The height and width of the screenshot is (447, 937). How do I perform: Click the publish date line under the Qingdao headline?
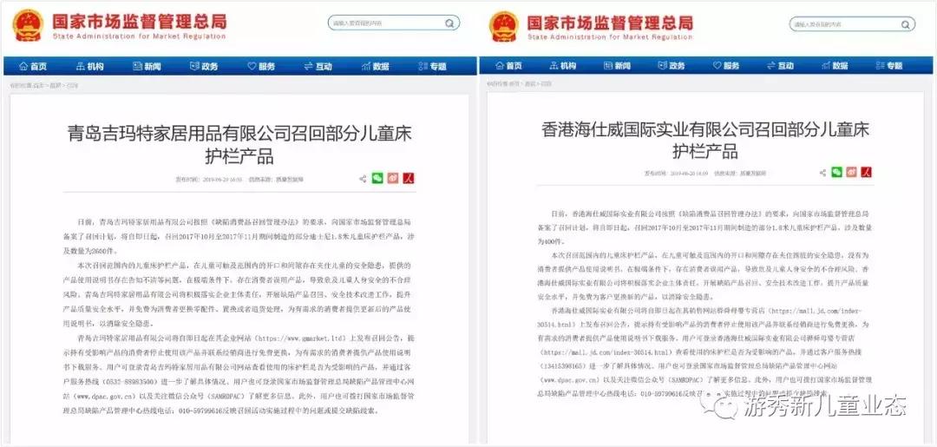[x=239, y=179]
